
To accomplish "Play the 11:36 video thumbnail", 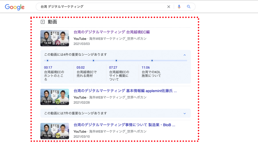I will click(55, 131).
